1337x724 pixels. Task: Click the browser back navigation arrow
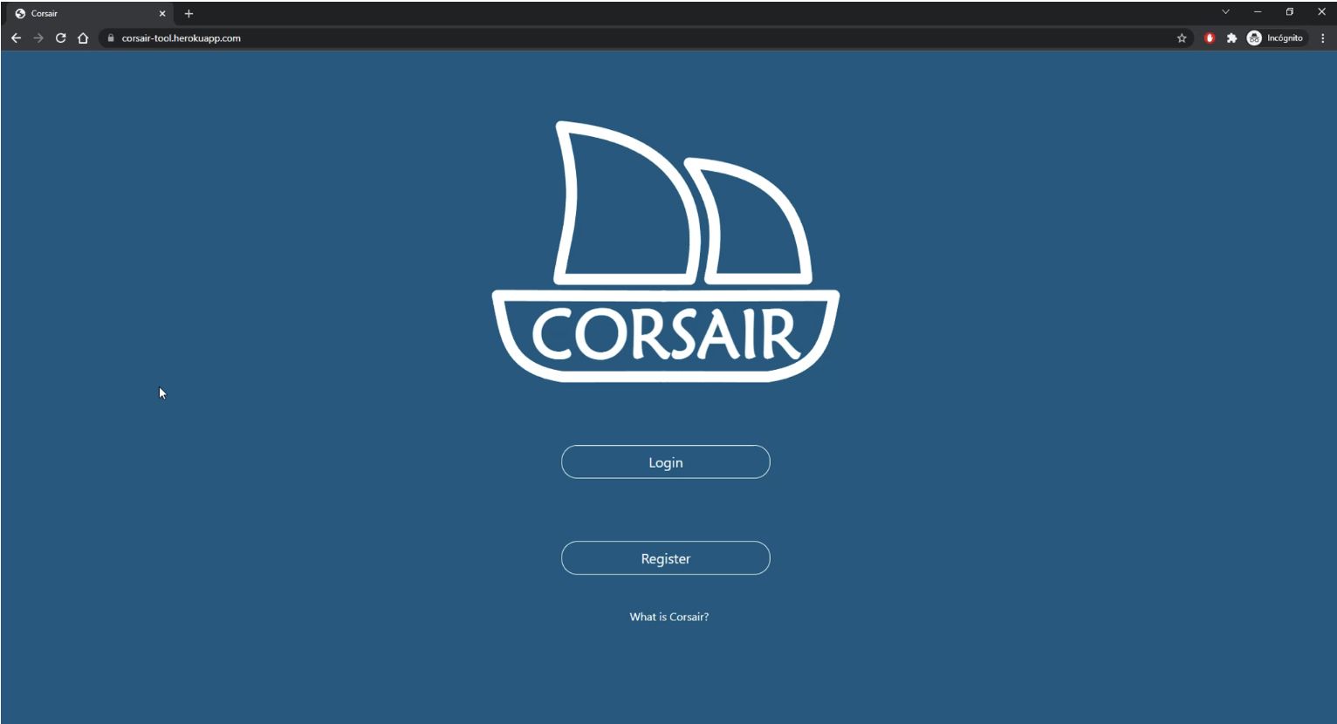tap(16, 38)
